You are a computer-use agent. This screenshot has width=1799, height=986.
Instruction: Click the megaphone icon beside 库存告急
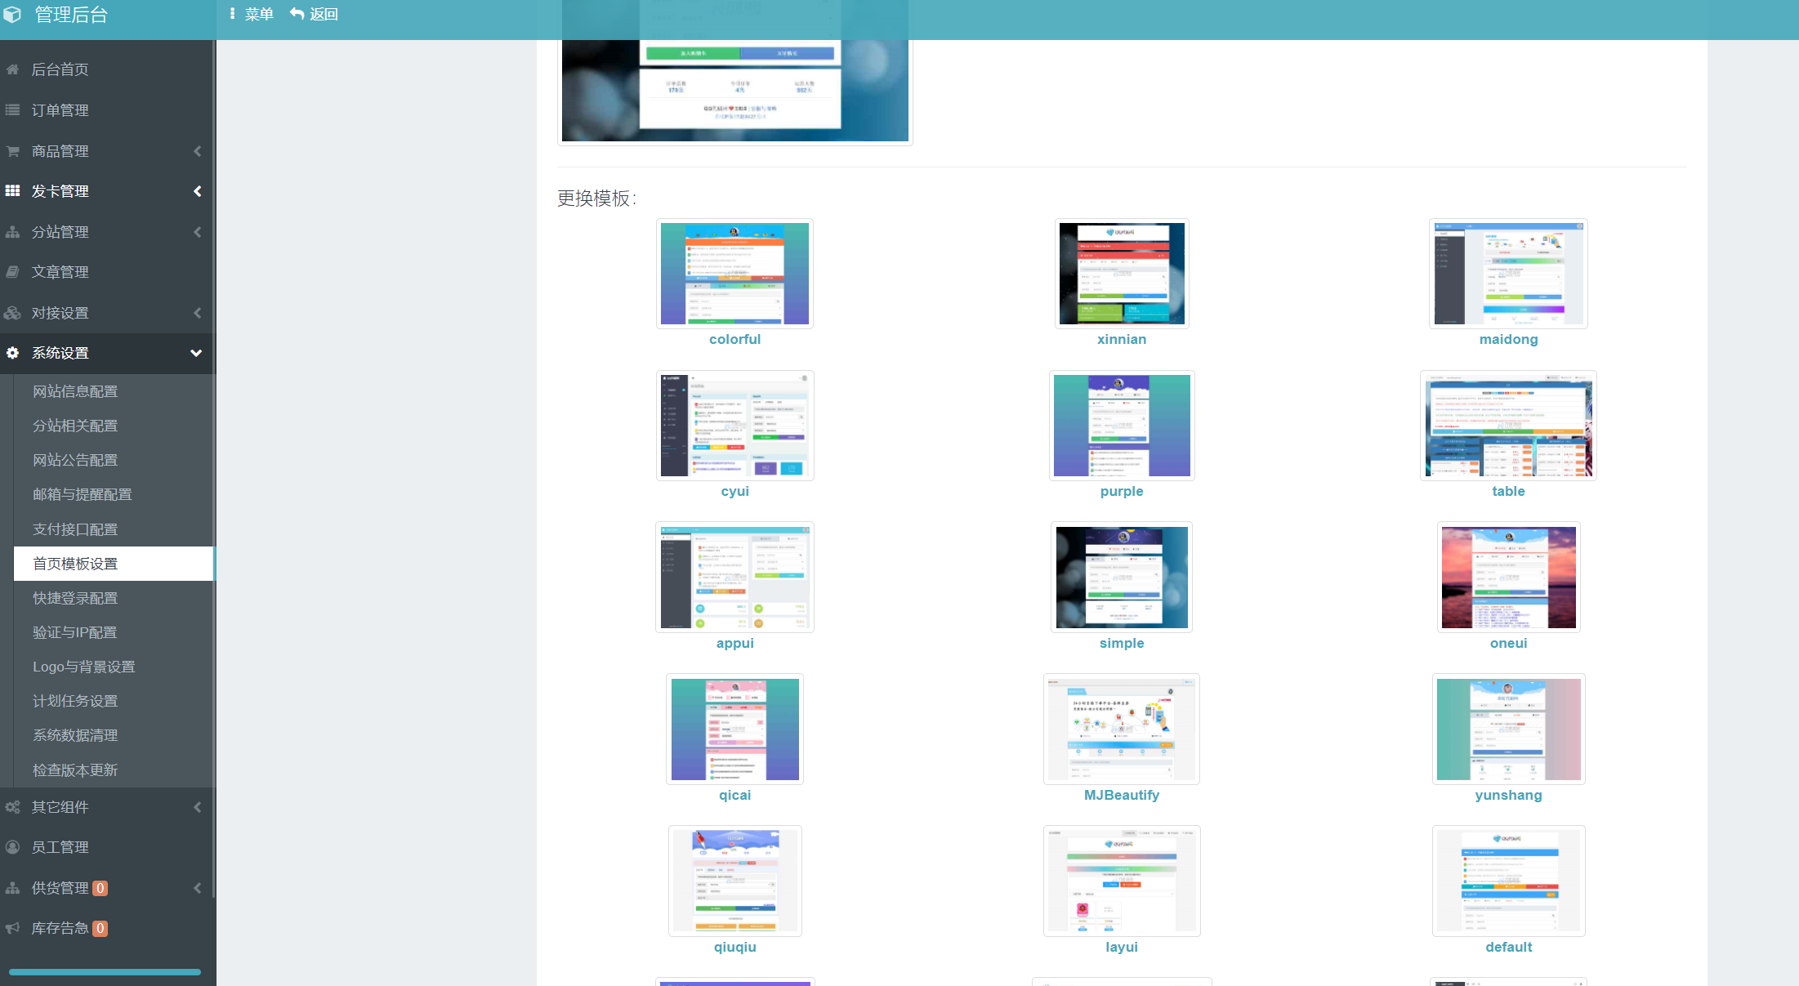pos(12,928)
